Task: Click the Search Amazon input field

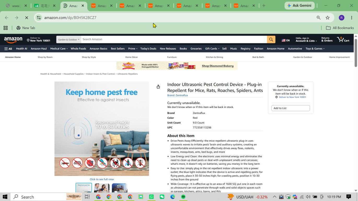Action: (174, 39)
